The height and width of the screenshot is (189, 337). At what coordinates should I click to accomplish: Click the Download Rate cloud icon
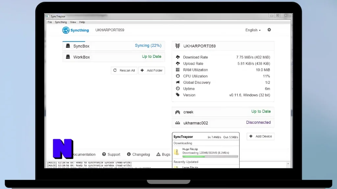coord(178,57)
